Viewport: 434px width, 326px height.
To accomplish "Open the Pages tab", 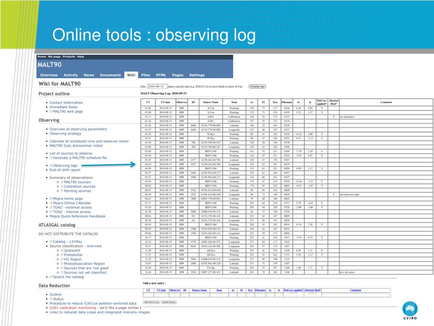I will point(178,75).
